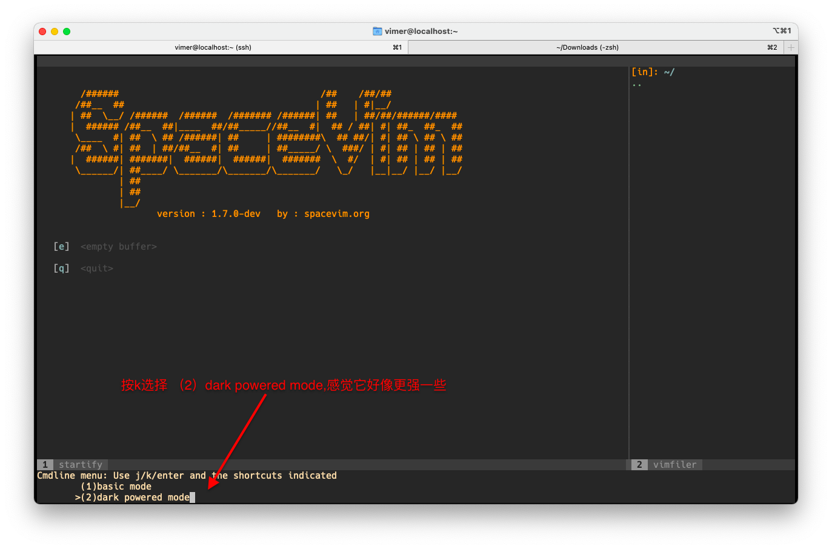This screenshot has height=549, width=832.
Task: Click the window title vimer@localhost:~
Action: (421, 32)
